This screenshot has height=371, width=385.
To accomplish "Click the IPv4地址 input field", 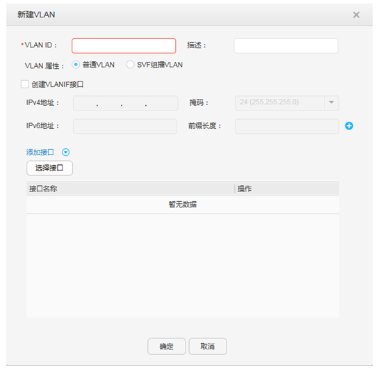I will coord(126,103).
